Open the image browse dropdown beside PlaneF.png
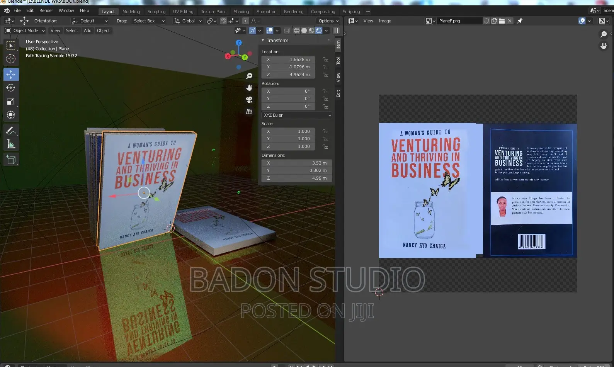 tap(430, 21)
